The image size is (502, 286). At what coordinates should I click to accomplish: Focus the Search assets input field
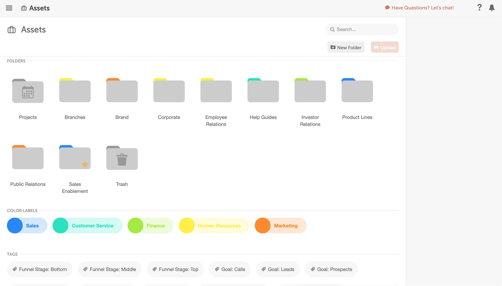pos(362,29)
